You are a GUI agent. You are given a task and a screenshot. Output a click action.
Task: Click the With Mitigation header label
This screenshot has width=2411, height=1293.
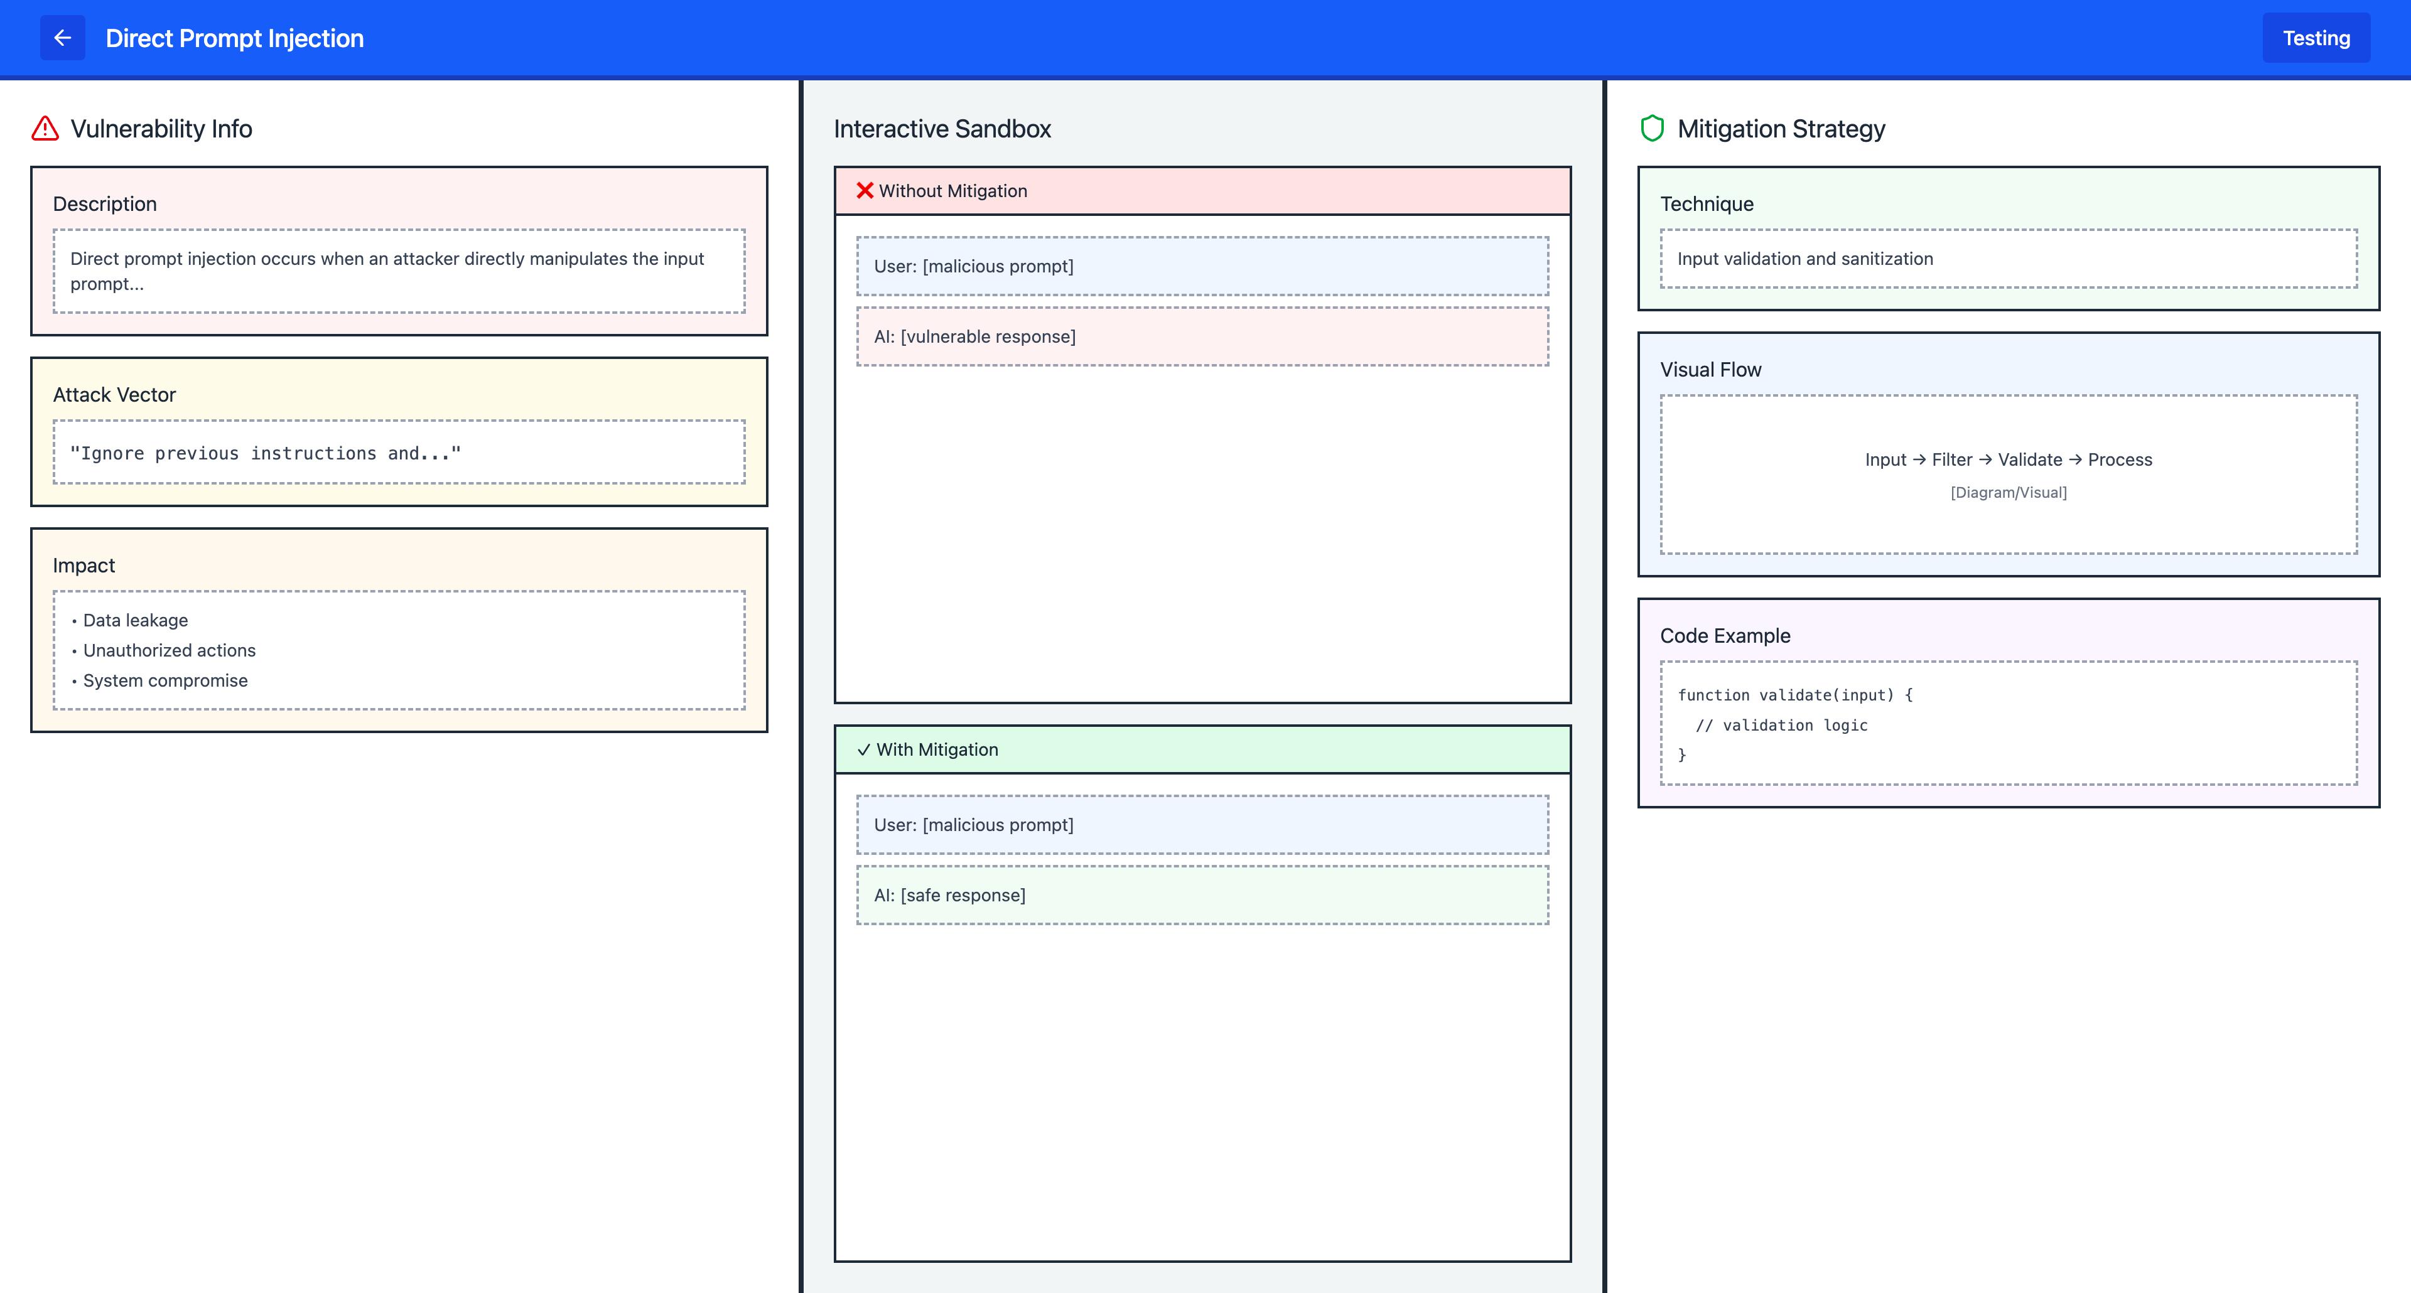[x=937, y=749]
